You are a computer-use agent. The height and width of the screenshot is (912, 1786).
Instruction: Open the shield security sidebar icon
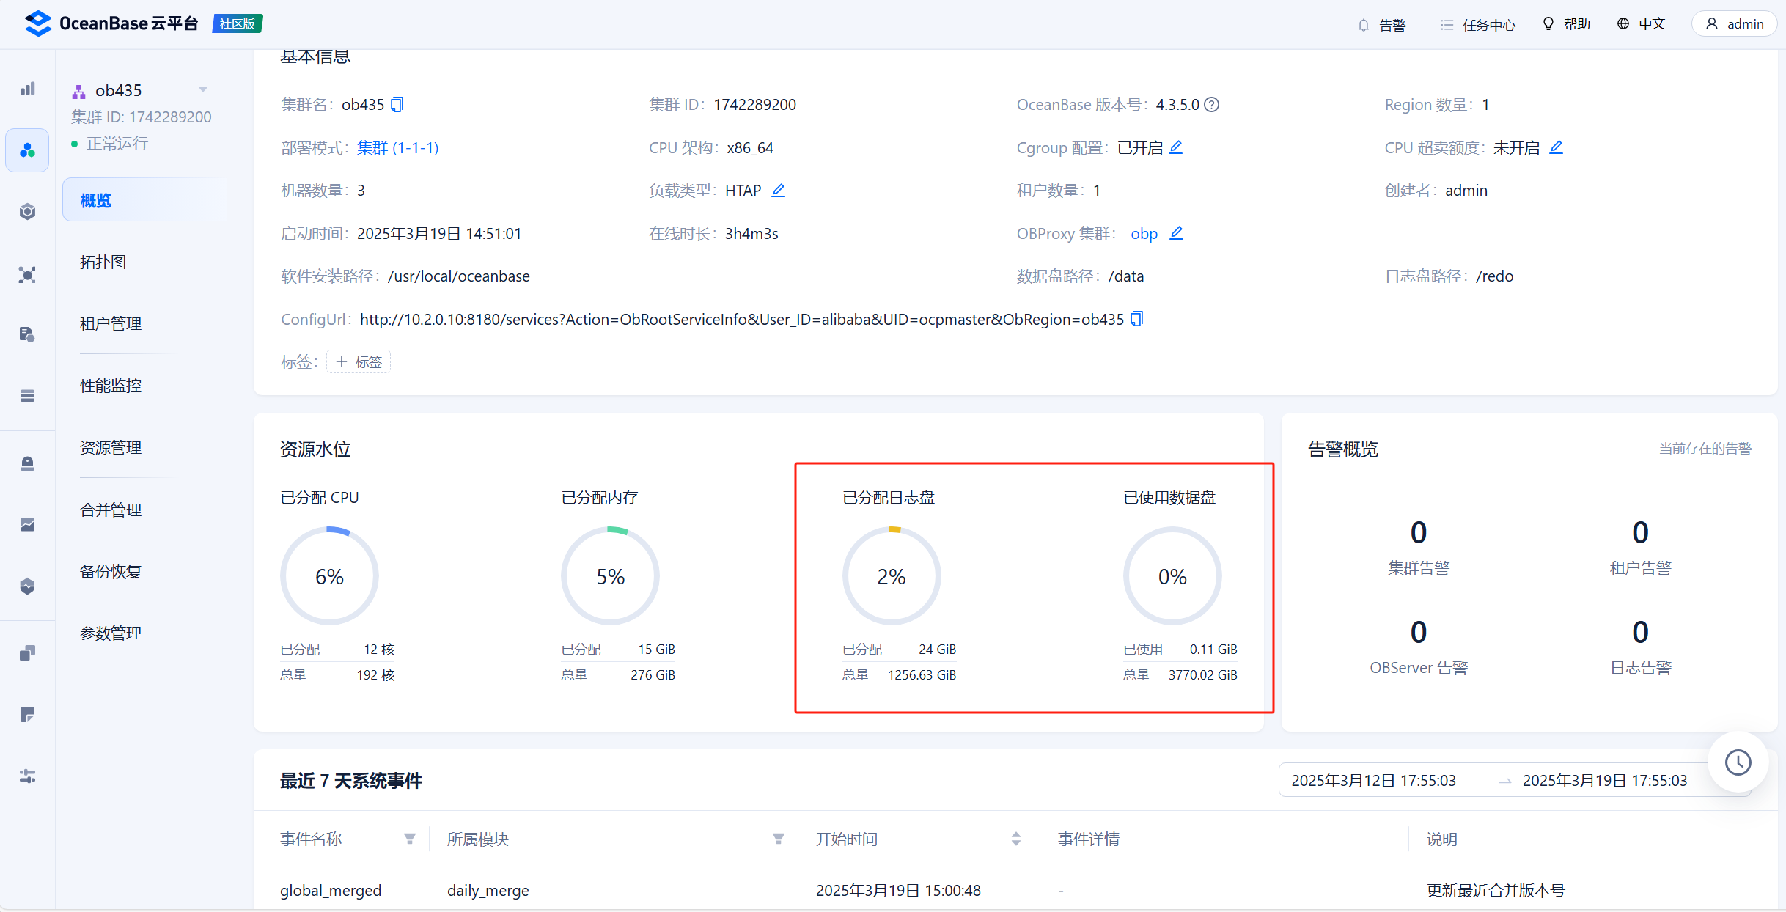click(27, 586)
